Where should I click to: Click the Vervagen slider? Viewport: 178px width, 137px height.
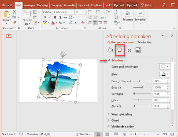click(142, 94)
